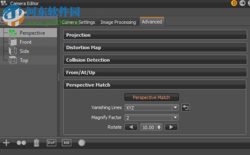Screen dimensions: 250x155
Task: Switch to the Camera Settings tab
Action: [x=78, y=22]
